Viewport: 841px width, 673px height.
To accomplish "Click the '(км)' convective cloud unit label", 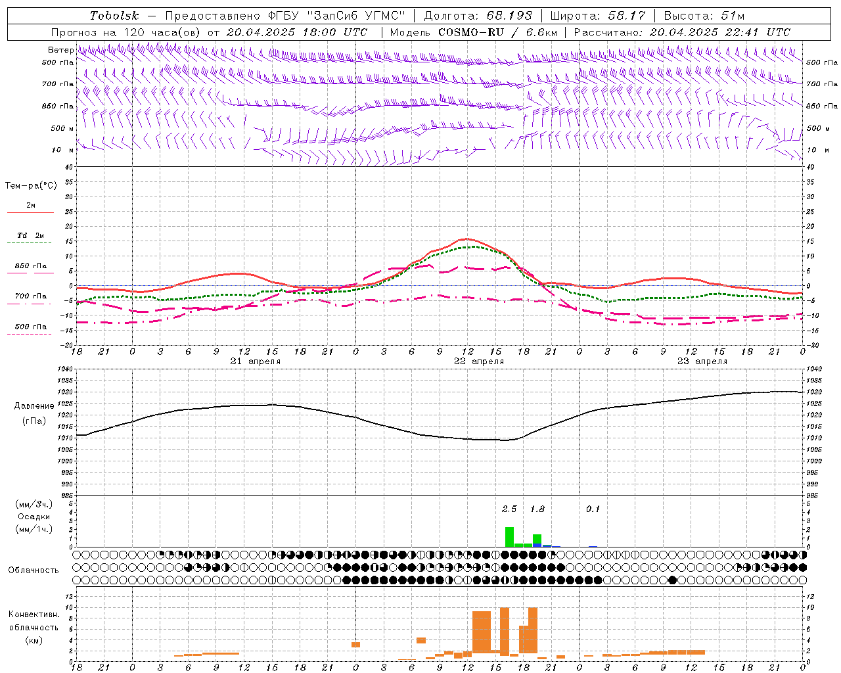I will coord(34,640).
